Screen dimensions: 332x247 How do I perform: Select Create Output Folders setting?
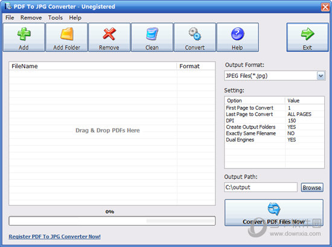click(274, 127)
